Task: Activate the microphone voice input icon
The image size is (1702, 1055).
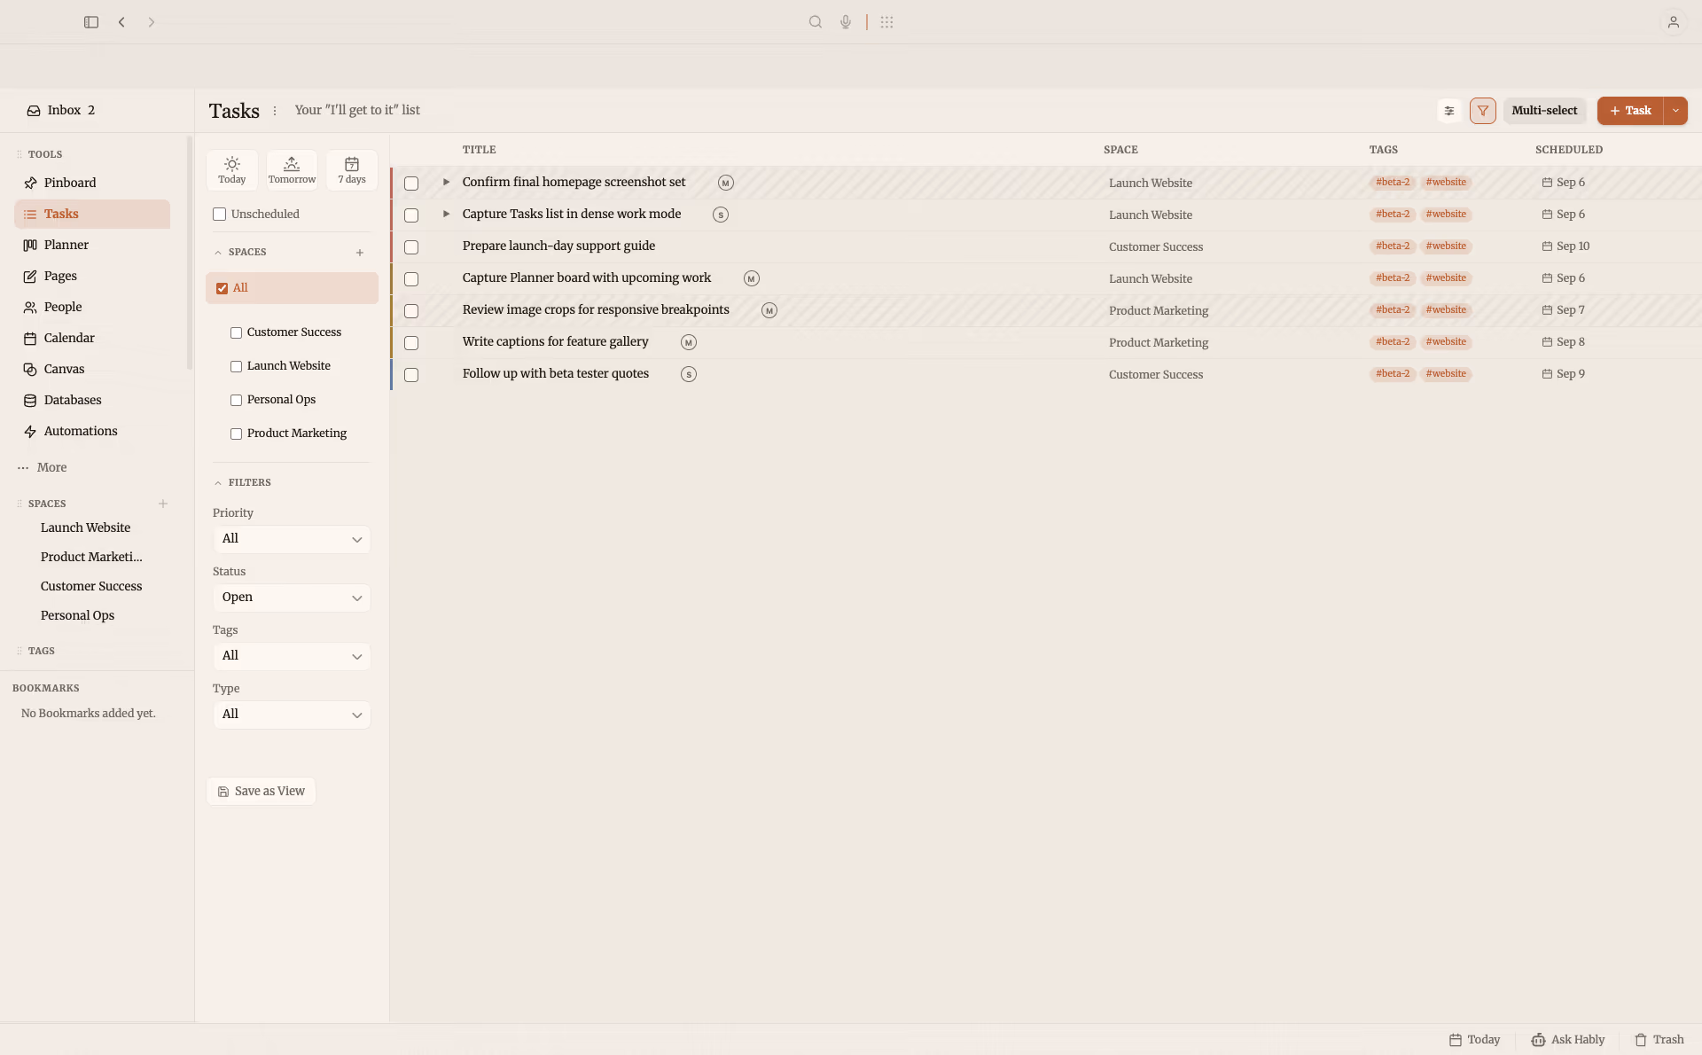Action: point(846,22)
